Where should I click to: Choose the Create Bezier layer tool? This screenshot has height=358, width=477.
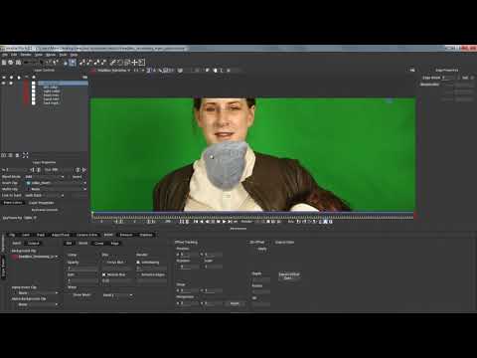coord(97,63)
